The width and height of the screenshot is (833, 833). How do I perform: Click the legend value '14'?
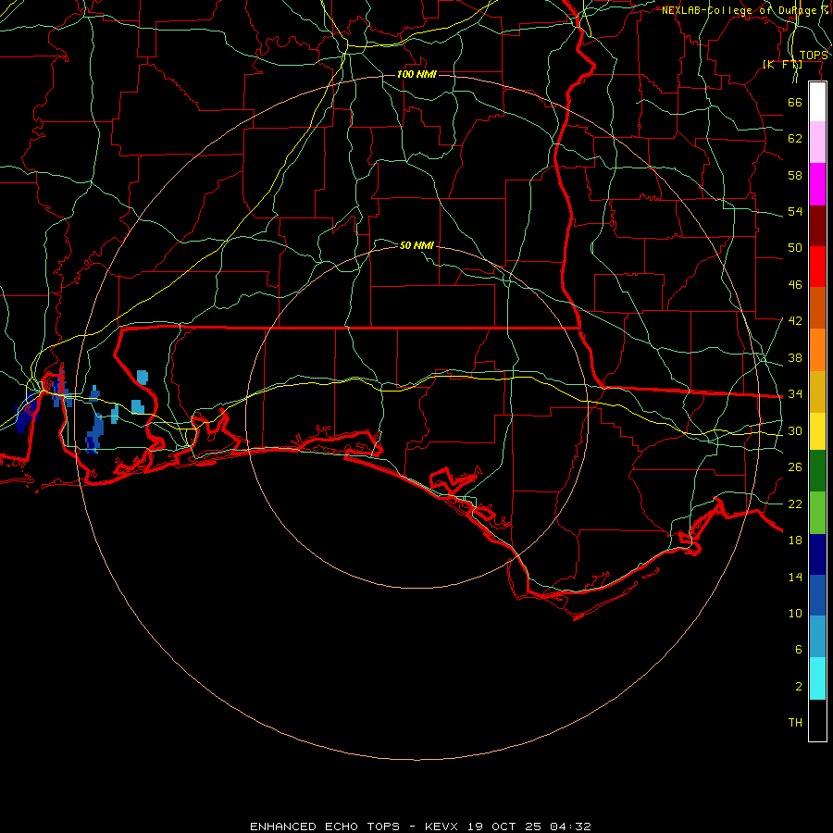coord(795,577)
